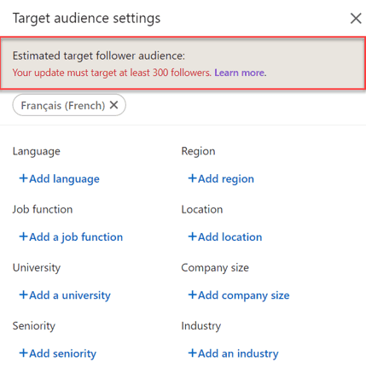Add seniority filter
This screenshot has width=366, height=385.
58,353
